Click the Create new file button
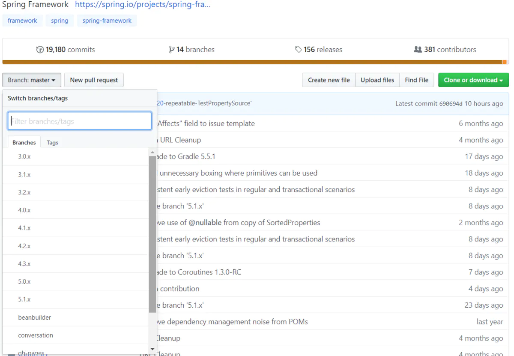 point(329,80)
